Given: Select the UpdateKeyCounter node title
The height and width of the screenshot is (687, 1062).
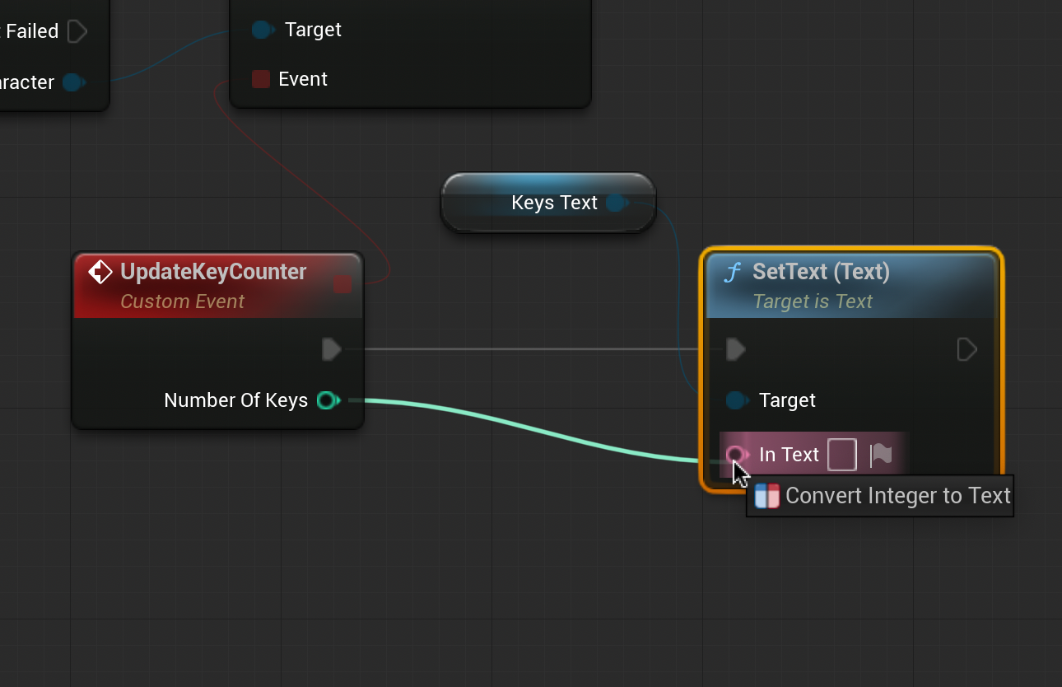Looking at the screenshot, I should [213, 272].
